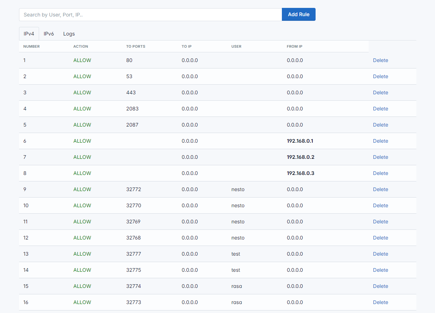Viewport: 435px width, 313px height.
Task: Click ALLOW action in rule 10
Action: point(82,205)
